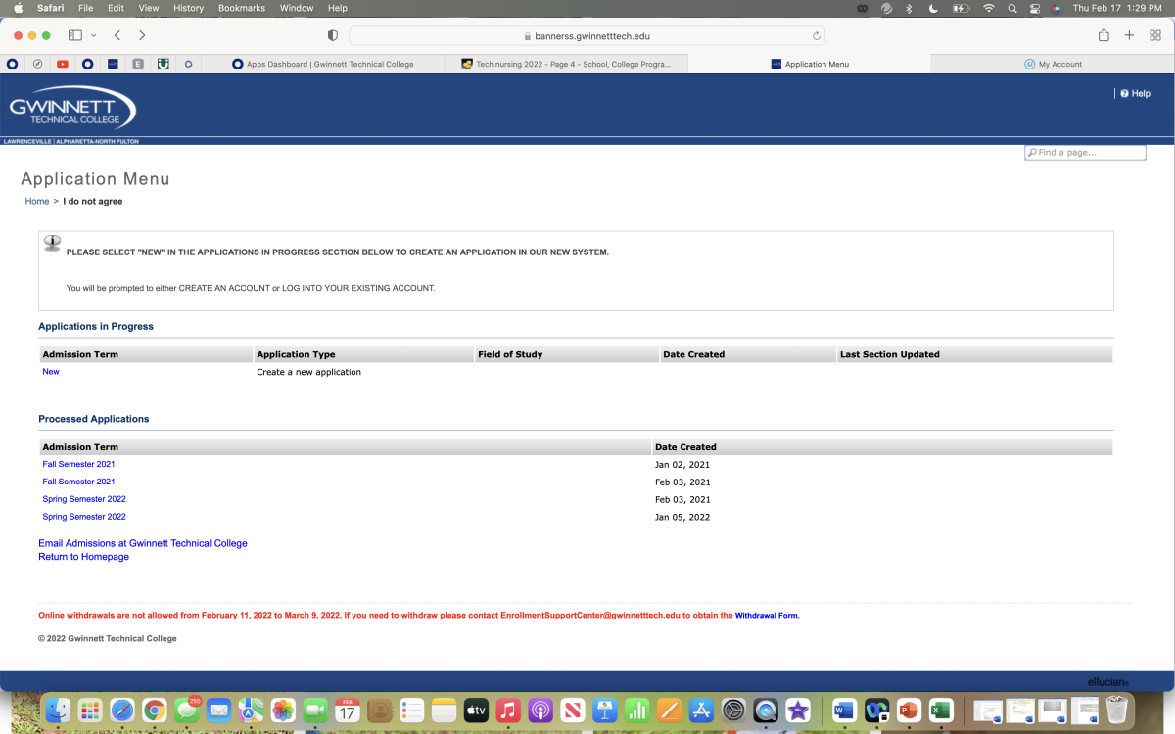
Task: Open Calendar from the Dock
Action: 347,710
